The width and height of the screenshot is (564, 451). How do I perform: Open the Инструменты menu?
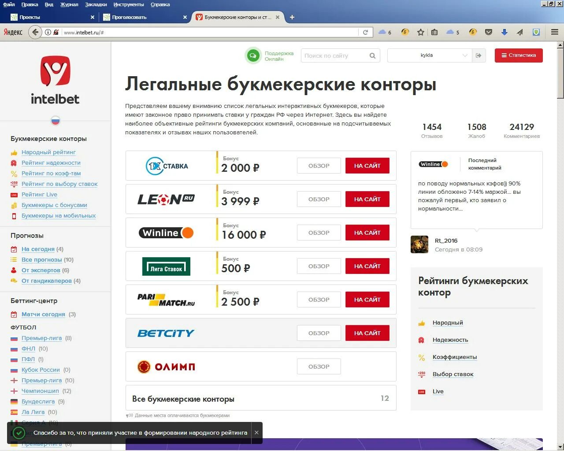(x=129, y=4)
